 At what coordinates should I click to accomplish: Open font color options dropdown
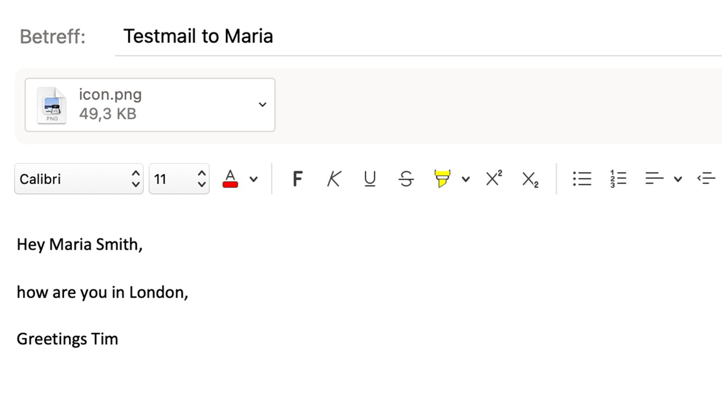pos(254,179)
